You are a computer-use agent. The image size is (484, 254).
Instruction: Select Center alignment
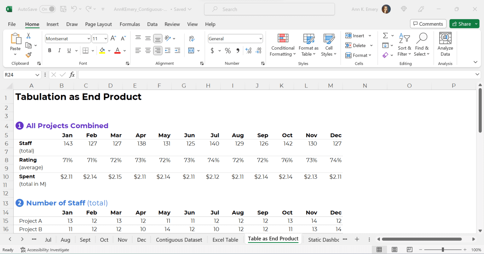148,50
